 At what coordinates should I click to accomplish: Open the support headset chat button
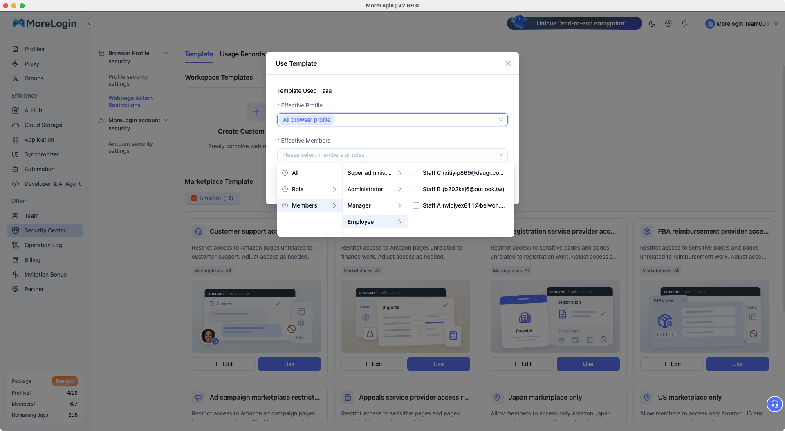[x=774, y=404]
